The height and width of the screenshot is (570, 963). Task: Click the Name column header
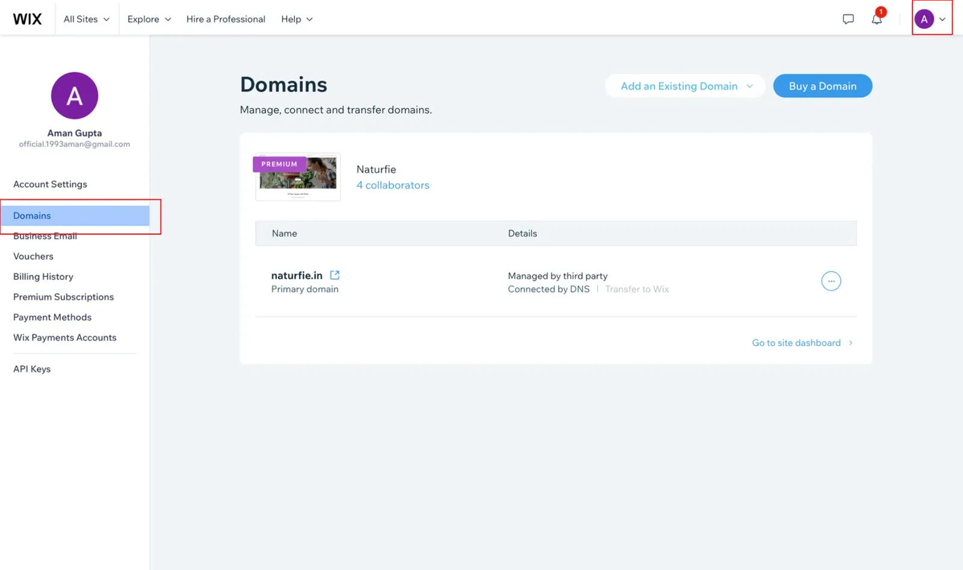[284, 234]
